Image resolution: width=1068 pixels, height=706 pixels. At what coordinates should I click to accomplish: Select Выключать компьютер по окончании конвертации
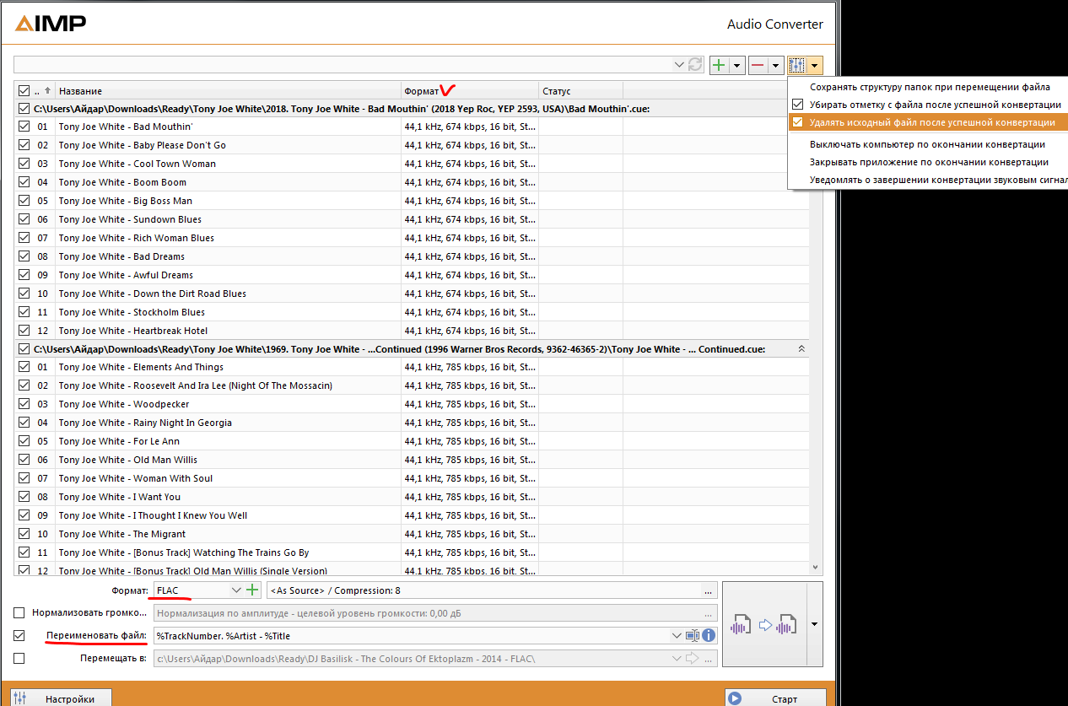click(x=927, y=144)
